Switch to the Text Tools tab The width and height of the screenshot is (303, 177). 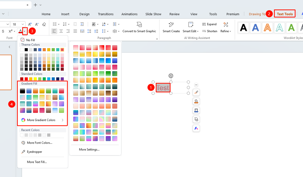(x=285, y=14)
